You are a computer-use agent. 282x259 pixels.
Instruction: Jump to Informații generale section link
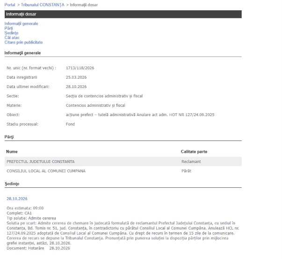(21, 23)
